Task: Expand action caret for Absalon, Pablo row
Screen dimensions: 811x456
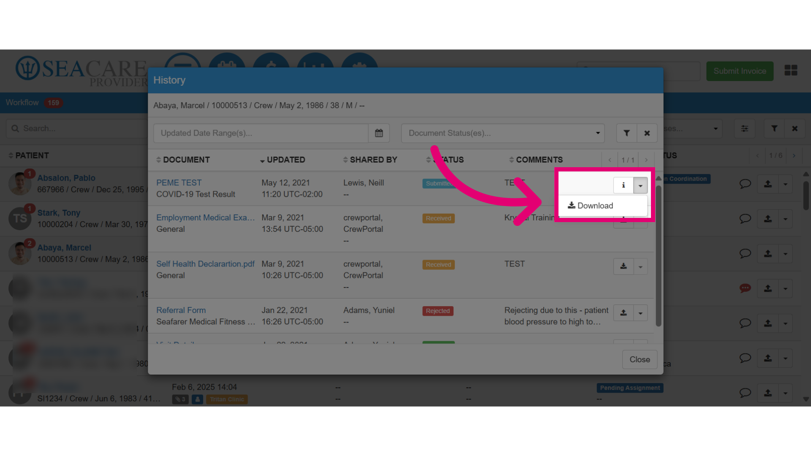Action: (x=785, y=184)
